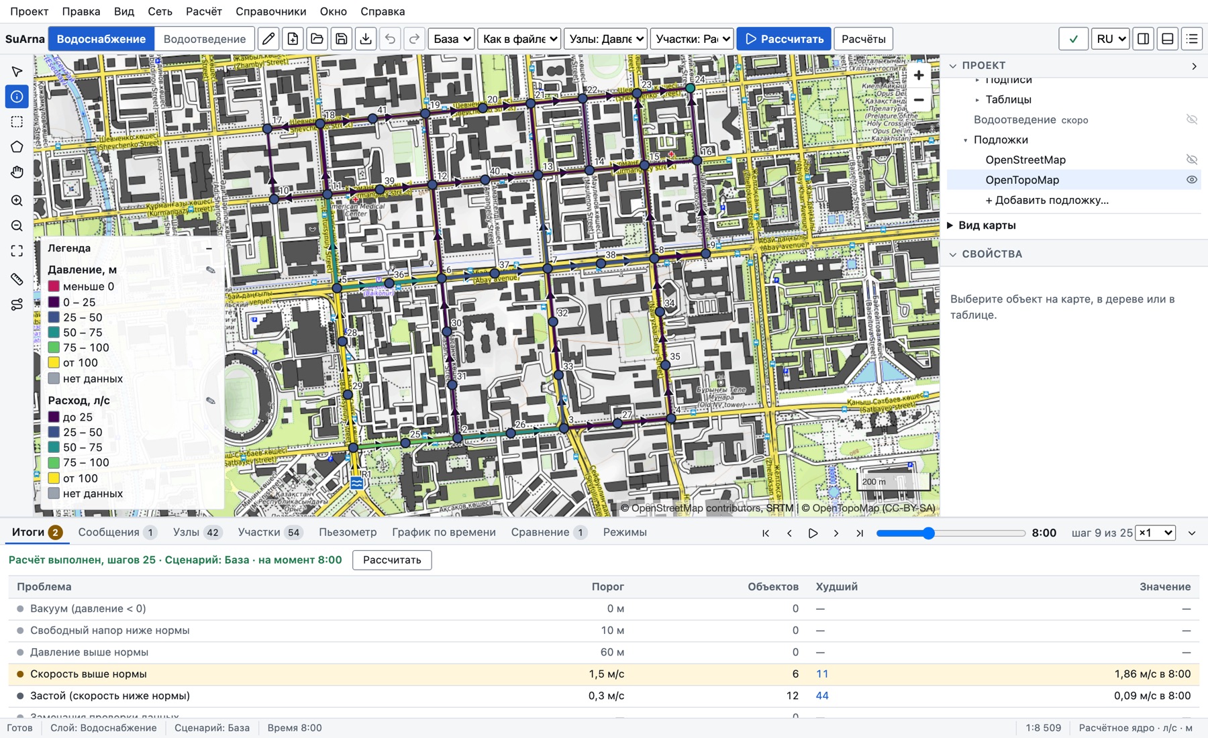Open the База scenario dropdown
Screen dimensions: 1208x738
pyautogui.click(x=451, y=39)
